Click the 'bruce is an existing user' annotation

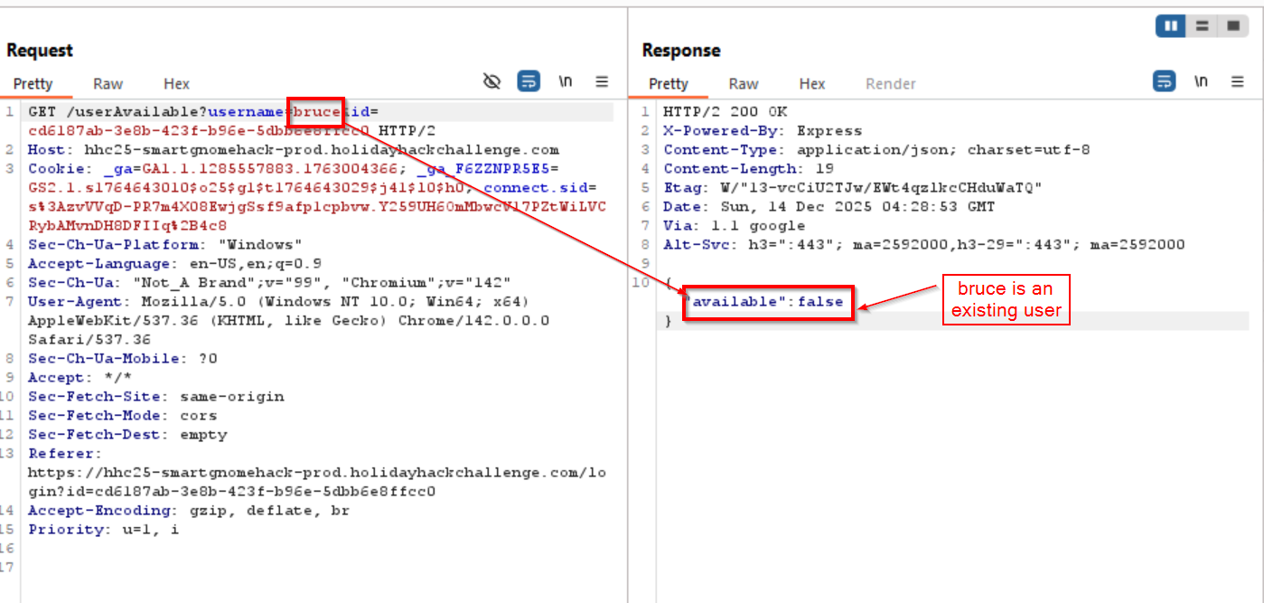1007,301
